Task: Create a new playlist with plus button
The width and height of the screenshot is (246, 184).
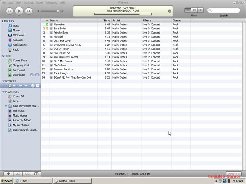Action: coord(9,174)
